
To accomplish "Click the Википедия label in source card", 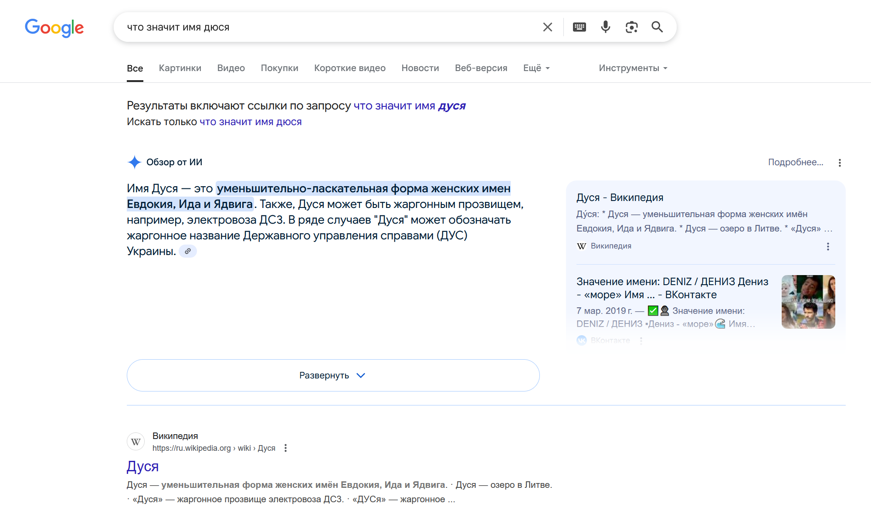I will (611, 246).
